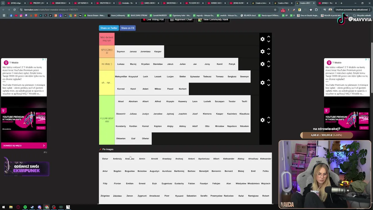Open settings gear for the no okay row
The width and height of the screenshot is (373, 210).
point(263,64)
